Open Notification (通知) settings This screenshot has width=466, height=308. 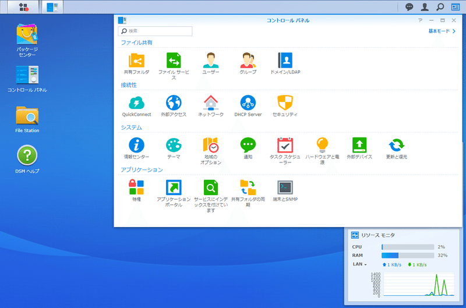click(248, 145)
